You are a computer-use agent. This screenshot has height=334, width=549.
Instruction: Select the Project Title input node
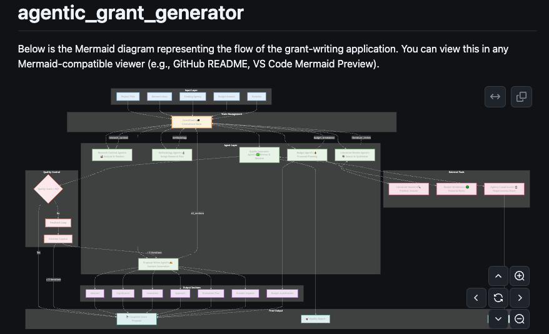[128, 97]
